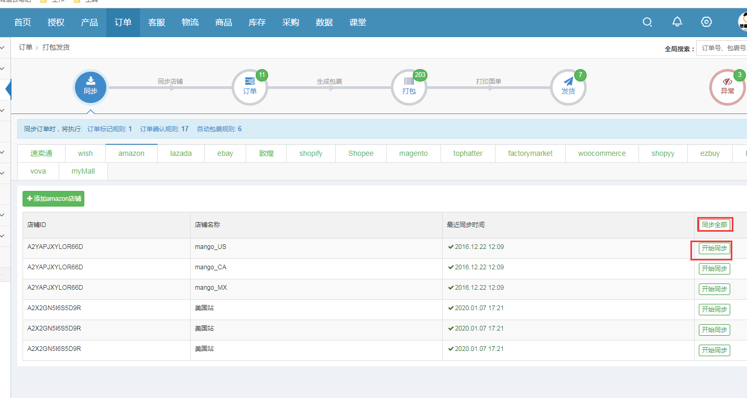This screenshot has height=398, width=747.
Task: Click the green 添加amazon店铺 button
Action: tap(53, 199)
